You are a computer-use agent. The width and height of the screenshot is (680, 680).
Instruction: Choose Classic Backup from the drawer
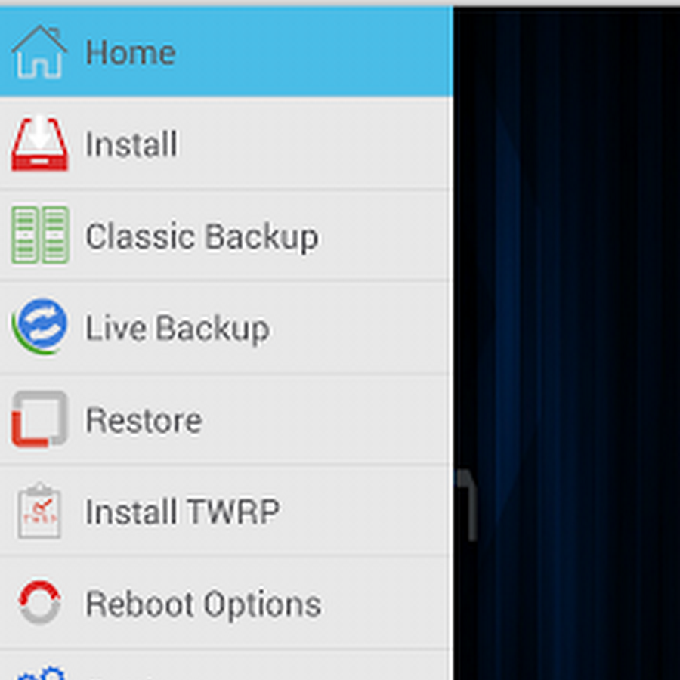(x=227, y=236)
